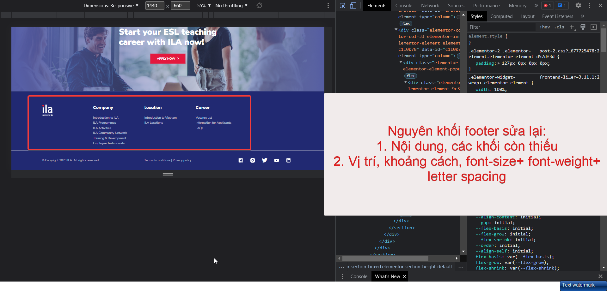This screenshot has height=291, width=607.
Task: Open the No throttling dropdown
Action: pos(231,5)
